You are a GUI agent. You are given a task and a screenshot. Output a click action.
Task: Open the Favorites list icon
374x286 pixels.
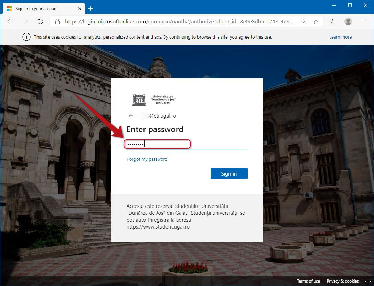tap(332, 21)
